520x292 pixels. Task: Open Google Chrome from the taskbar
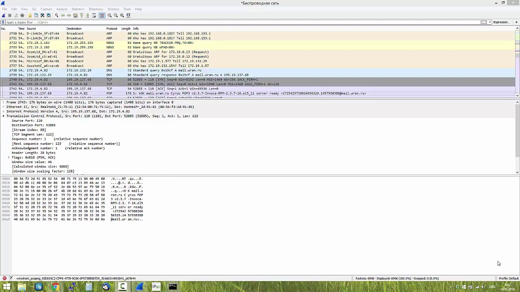pos(55,287)
